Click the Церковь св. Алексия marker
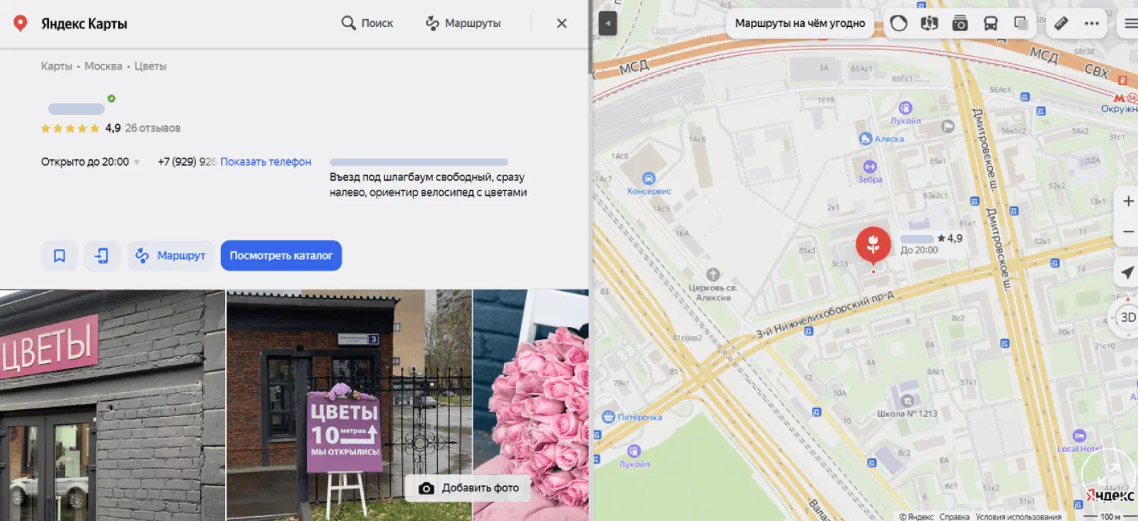 (713, 275)
